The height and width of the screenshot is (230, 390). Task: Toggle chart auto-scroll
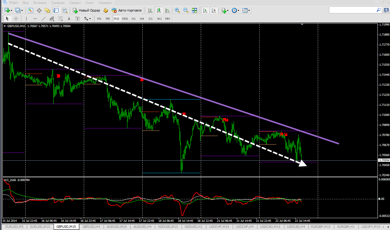coord(205,10)
